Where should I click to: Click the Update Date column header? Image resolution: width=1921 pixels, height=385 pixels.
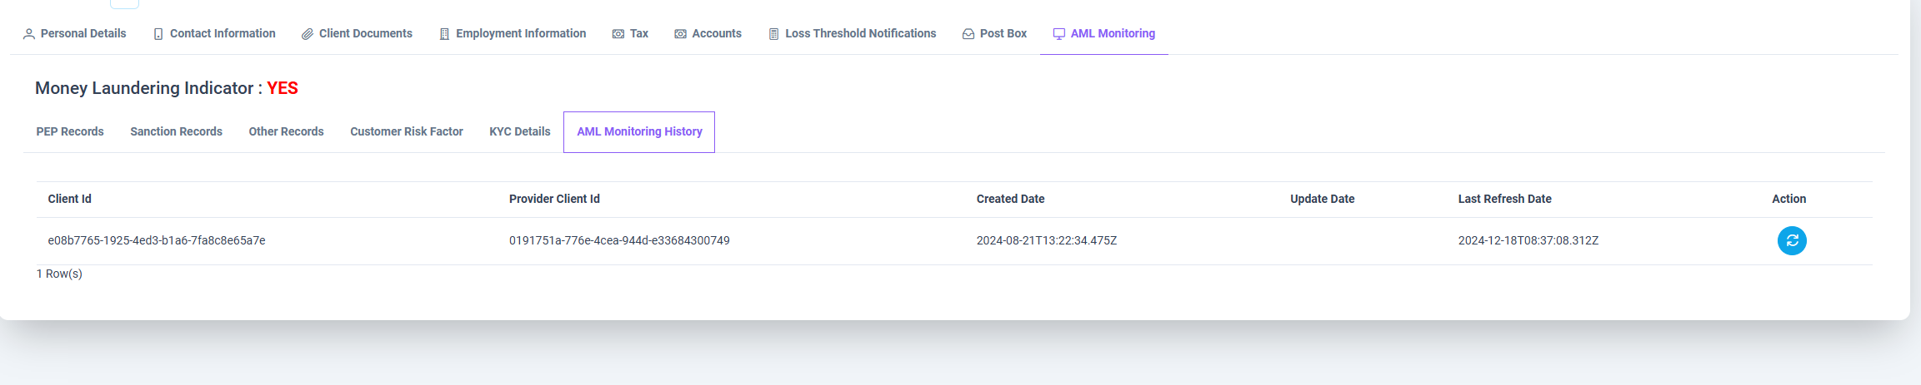[x=1322, y=200]
